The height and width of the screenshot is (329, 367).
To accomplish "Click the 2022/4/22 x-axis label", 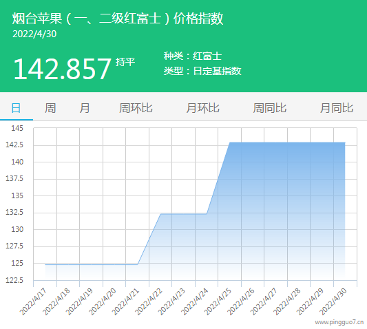I will [149, 301].
